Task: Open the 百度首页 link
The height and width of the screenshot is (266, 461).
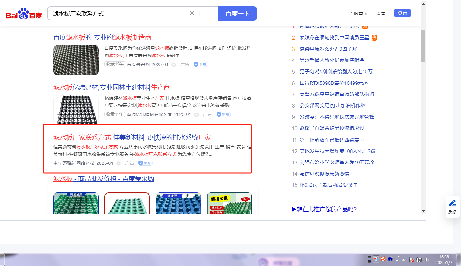Action: [358, 14]
